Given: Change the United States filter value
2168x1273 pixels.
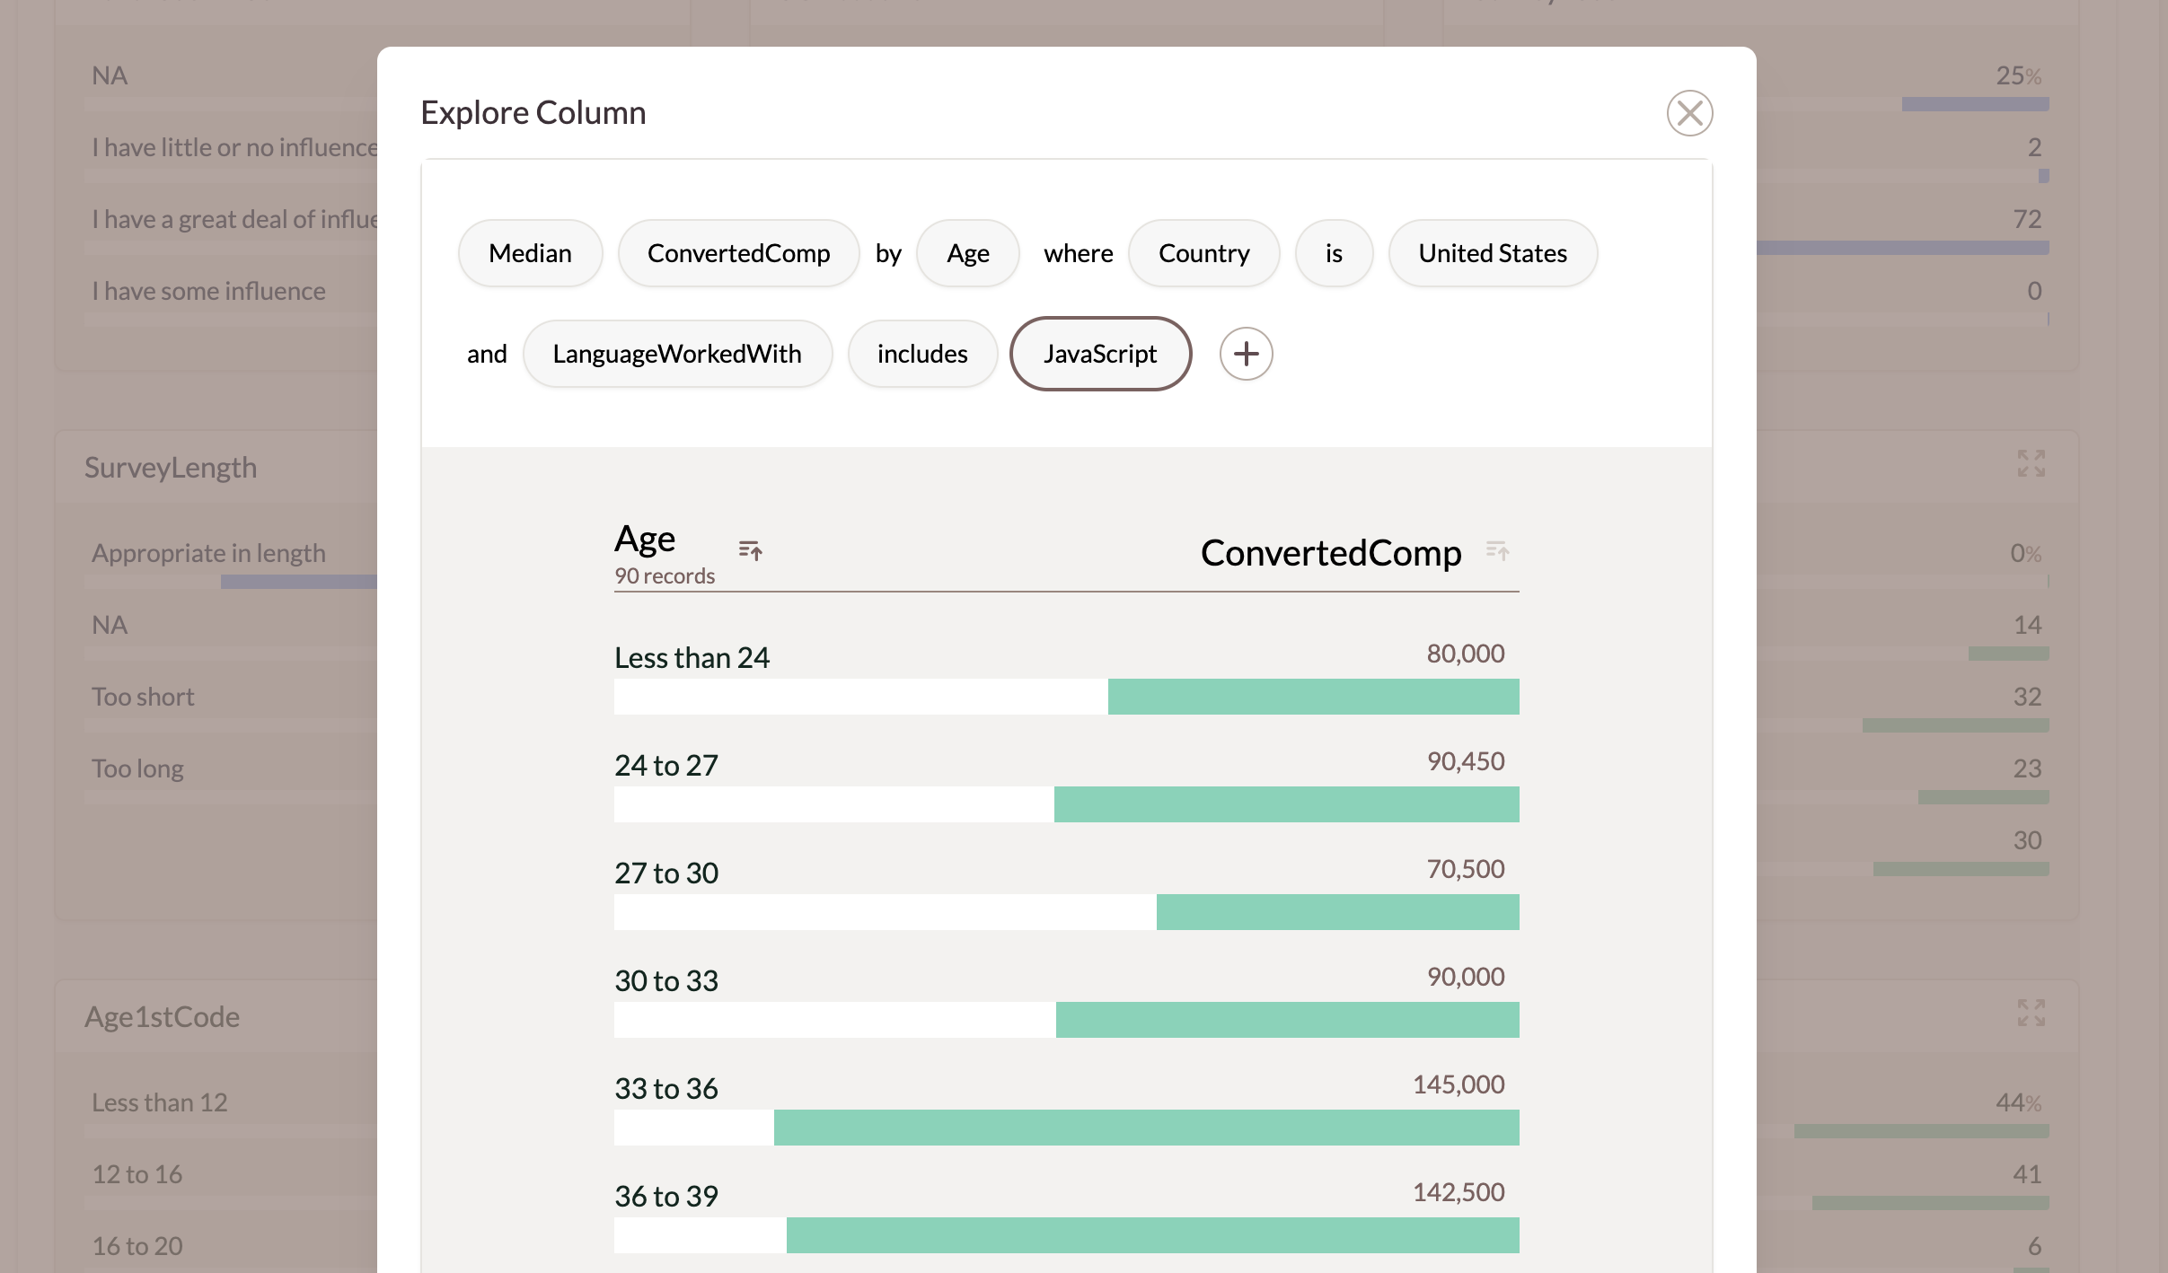Looking at the screenshot, I should click(x=1492, y=253).
